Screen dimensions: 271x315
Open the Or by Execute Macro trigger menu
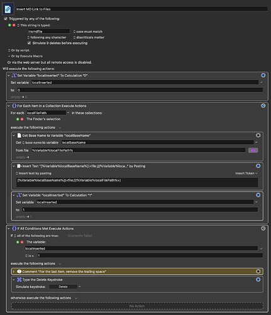pyautogui.click(x=25, y=56)
